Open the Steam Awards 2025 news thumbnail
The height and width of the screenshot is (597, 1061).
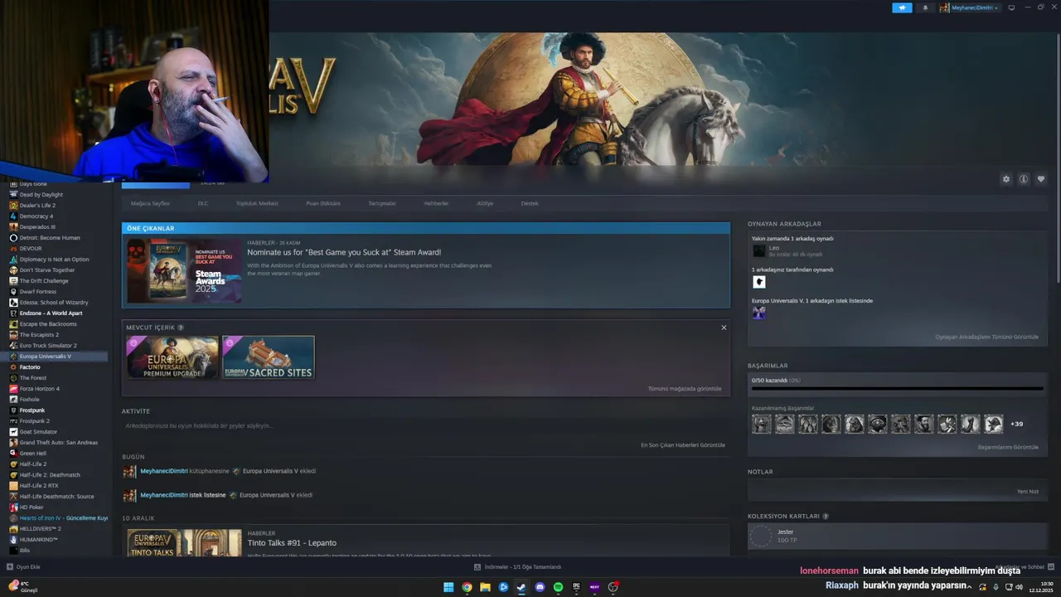click(x=184, y=270)
